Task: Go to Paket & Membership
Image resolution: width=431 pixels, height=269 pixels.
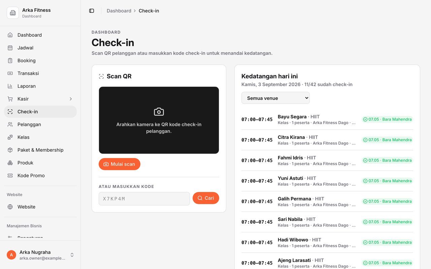Action: pyautogui.click(x=40, y=150)
